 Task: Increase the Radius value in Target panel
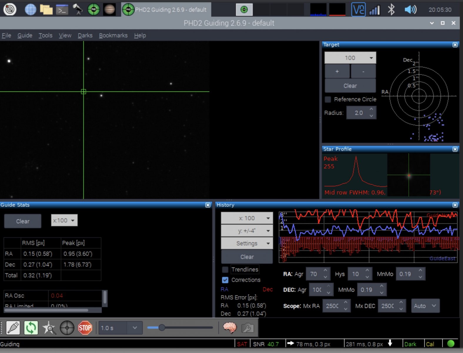pyautogui.click(x=372, y=109)
